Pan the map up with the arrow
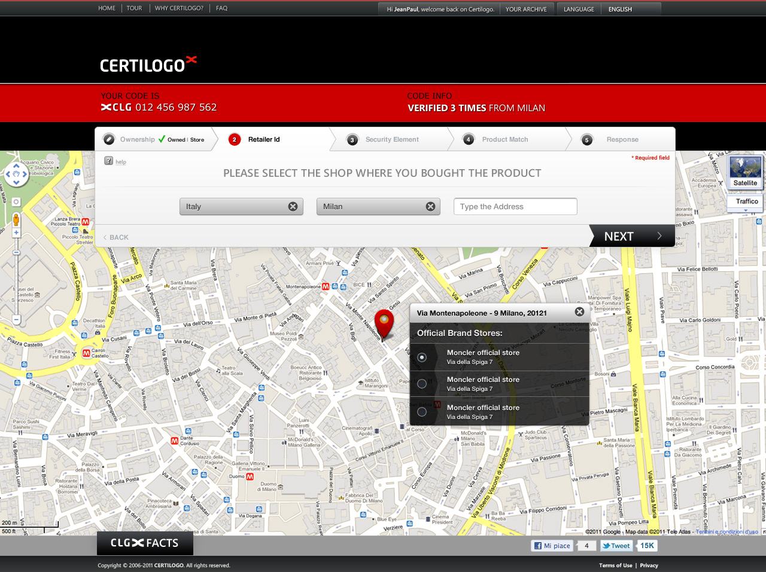The width and height of the screenshot is (766, 572). pos(16,167)
